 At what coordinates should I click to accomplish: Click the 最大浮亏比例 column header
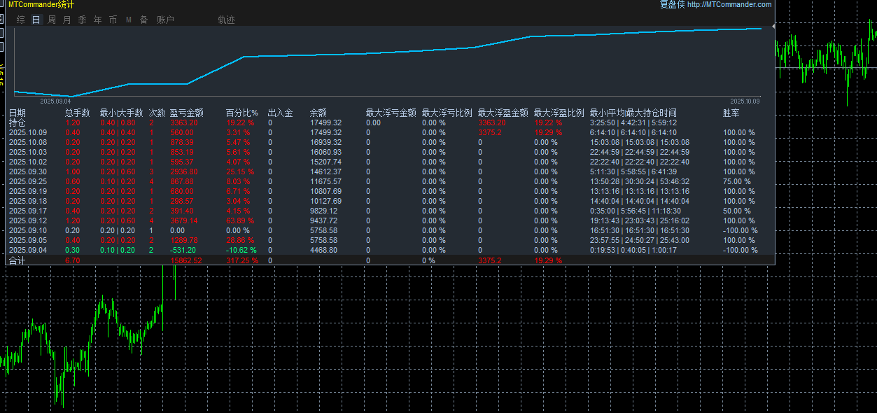pos(447,113)
